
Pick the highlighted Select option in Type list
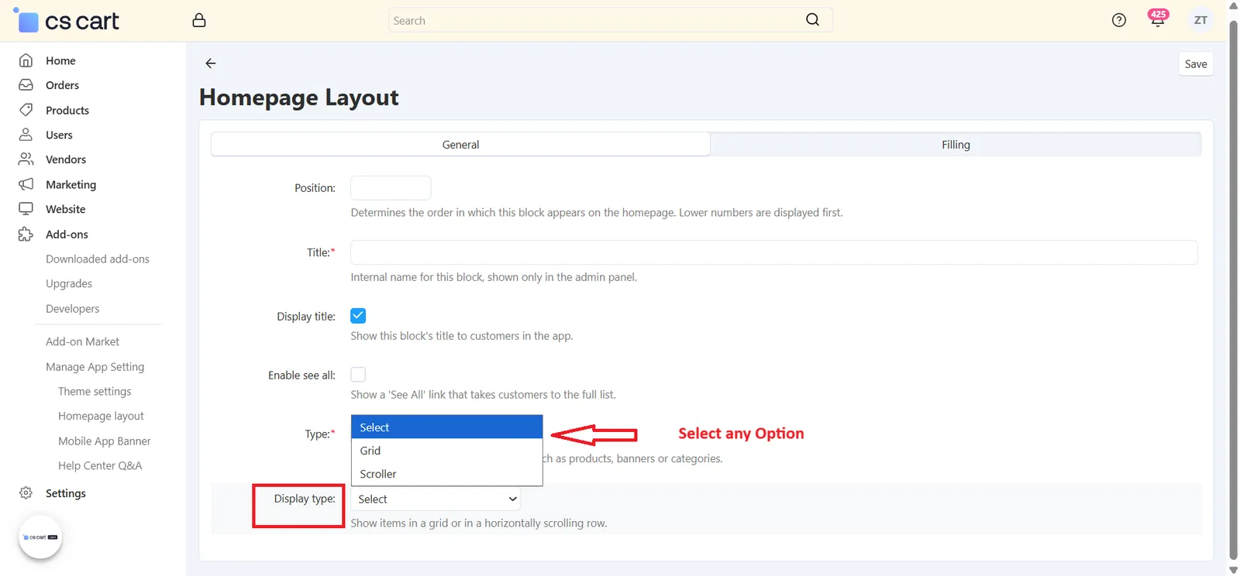446,427
